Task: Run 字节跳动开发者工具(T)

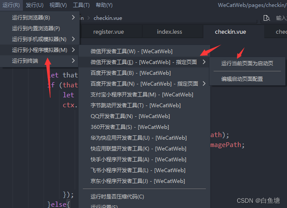Action: pyautogui.click(x=144, y=106)
